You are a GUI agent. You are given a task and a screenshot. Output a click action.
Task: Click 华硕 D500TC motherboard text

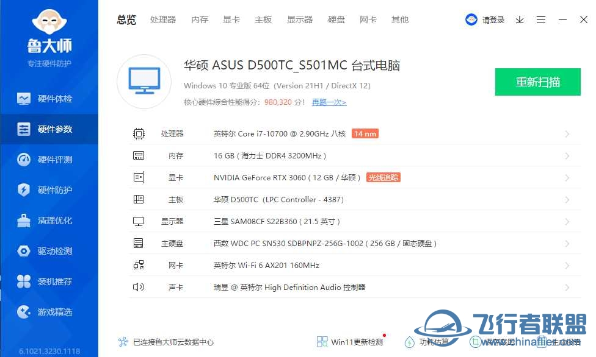278,200
